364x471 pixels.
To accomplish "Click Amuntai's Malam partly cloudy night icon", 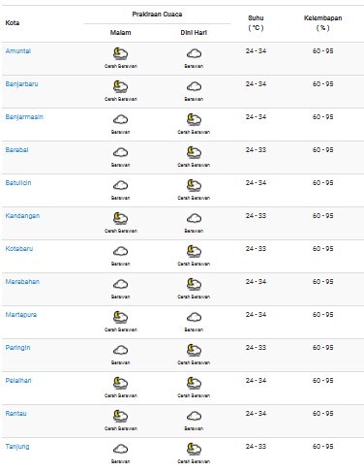I will coord(120,53).
